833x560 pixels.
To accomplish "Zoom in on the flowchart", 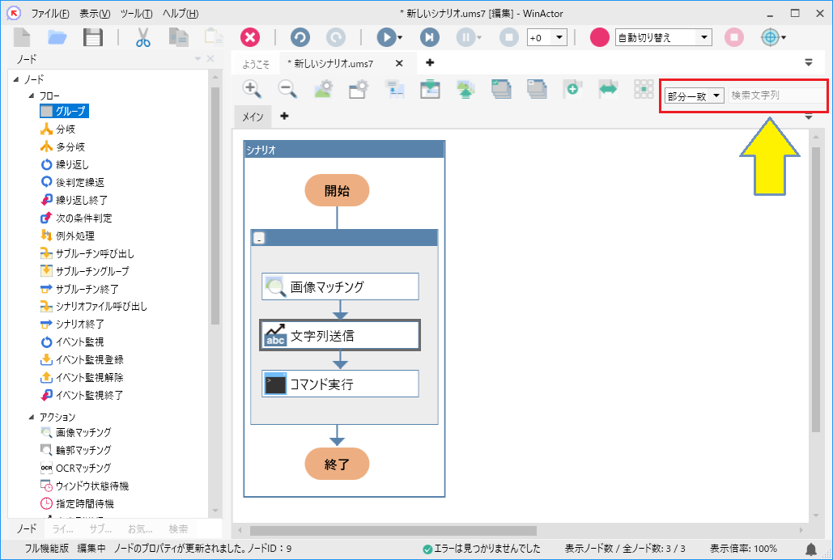I will pyautogui.click(x=252, y=89).
